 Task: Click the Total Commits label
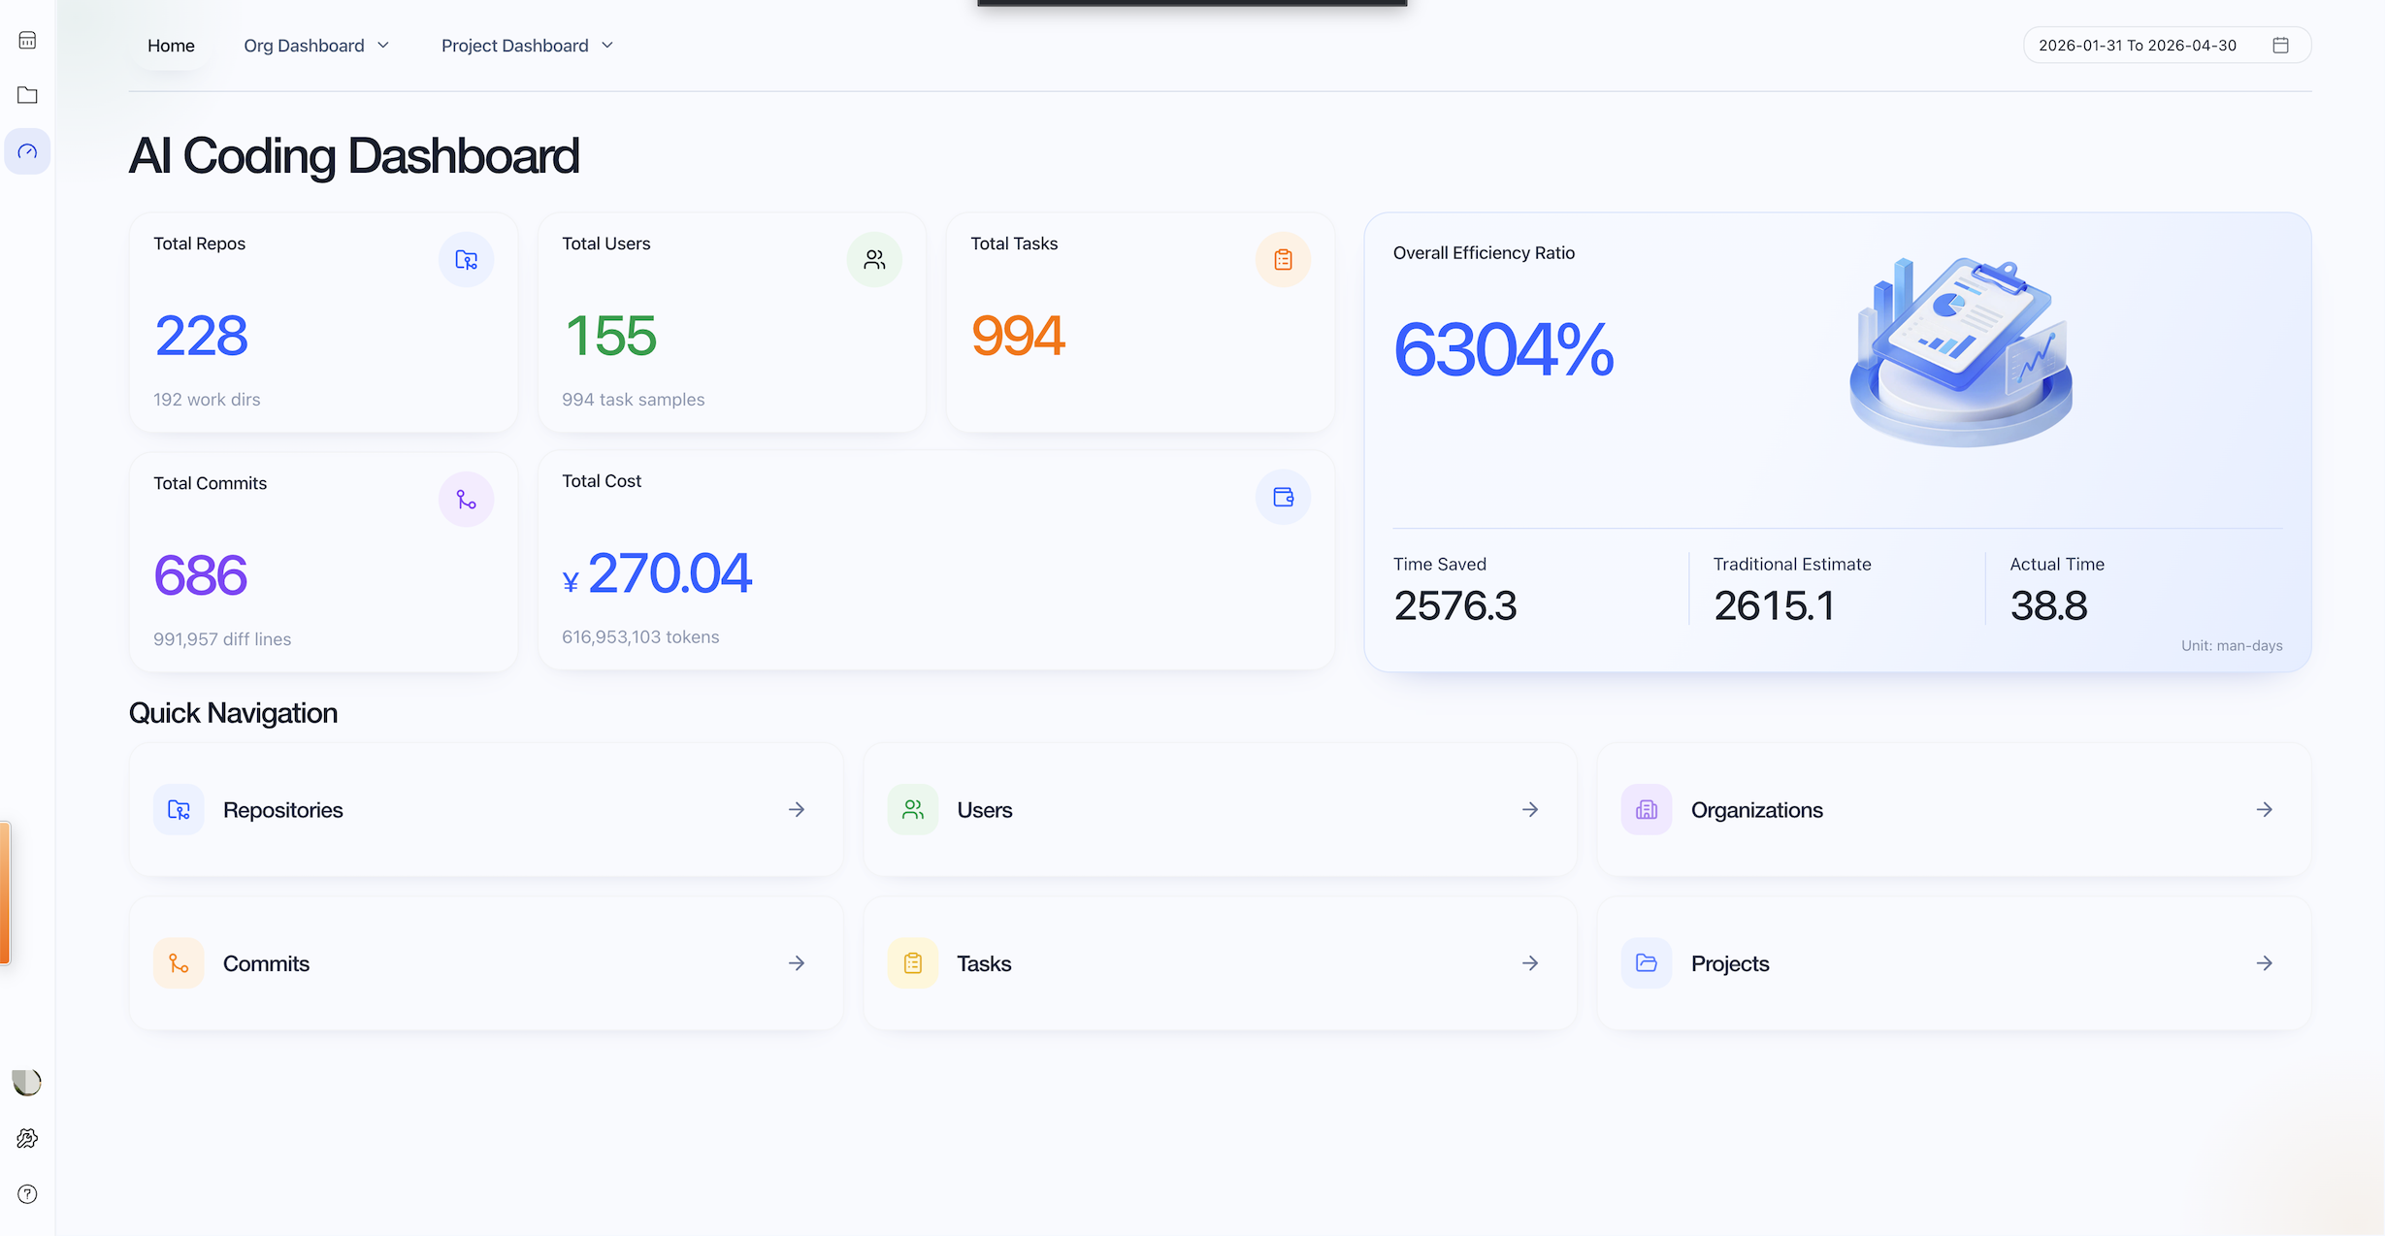210,483
